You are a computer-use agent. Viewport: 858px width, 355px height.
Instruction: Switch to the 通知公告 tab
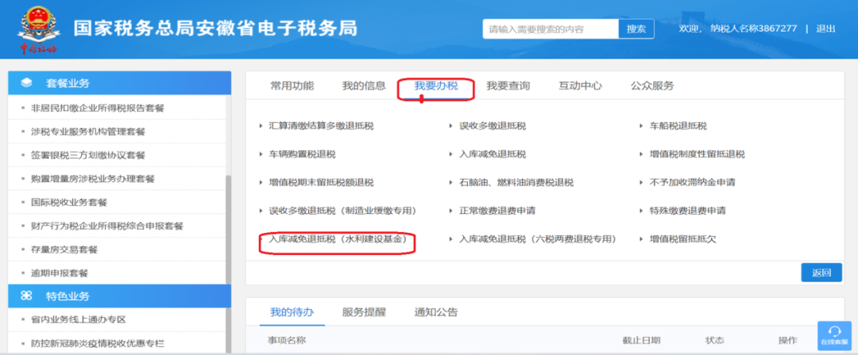pos(436,312)
